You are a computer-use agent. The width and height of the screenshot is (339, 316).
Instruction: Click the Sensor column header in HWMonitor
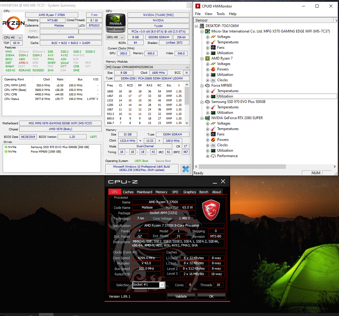264,20
